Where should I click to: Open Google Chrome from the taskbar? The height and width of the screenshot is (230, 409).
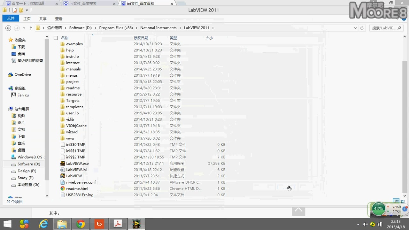(81, 224)
